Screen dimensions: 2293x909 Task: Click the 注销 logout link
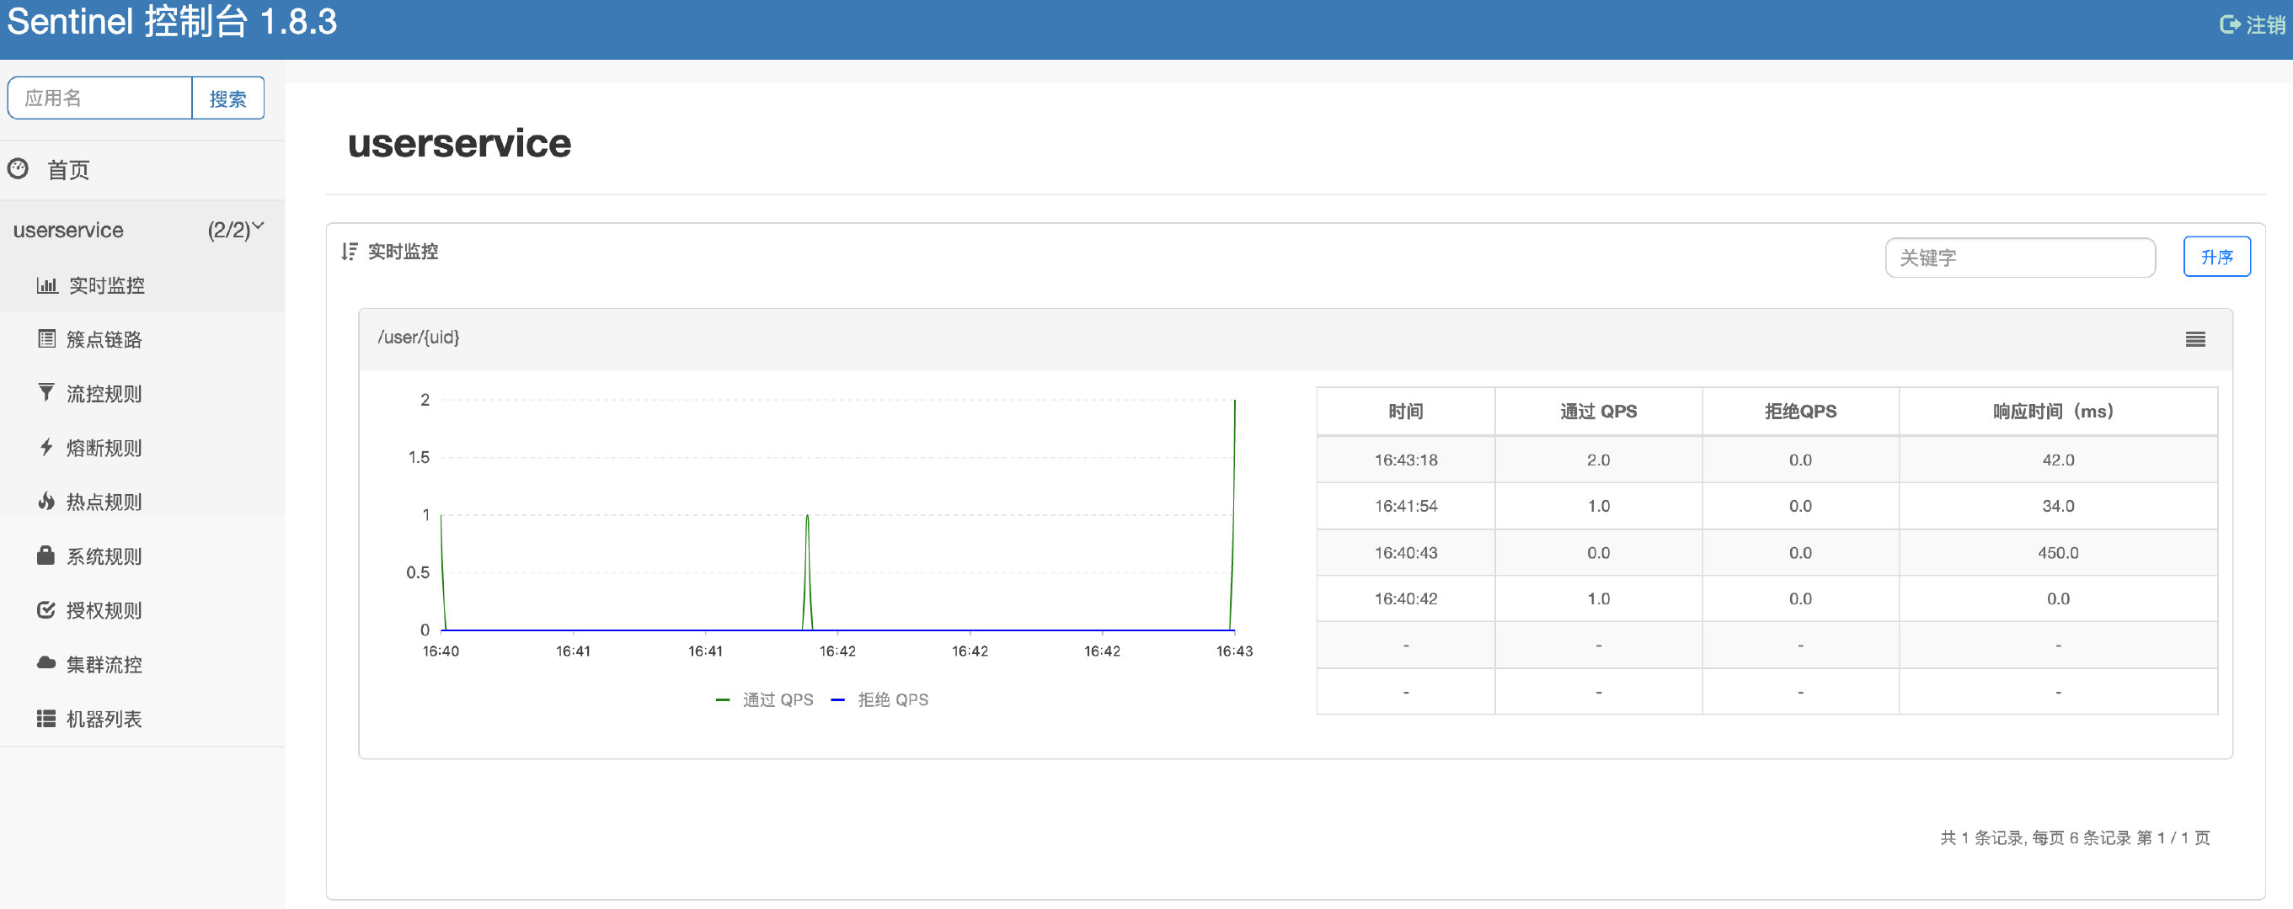2252,25
